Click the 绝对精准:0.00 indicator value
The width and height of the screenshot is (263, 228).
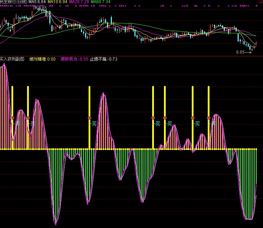42,59
